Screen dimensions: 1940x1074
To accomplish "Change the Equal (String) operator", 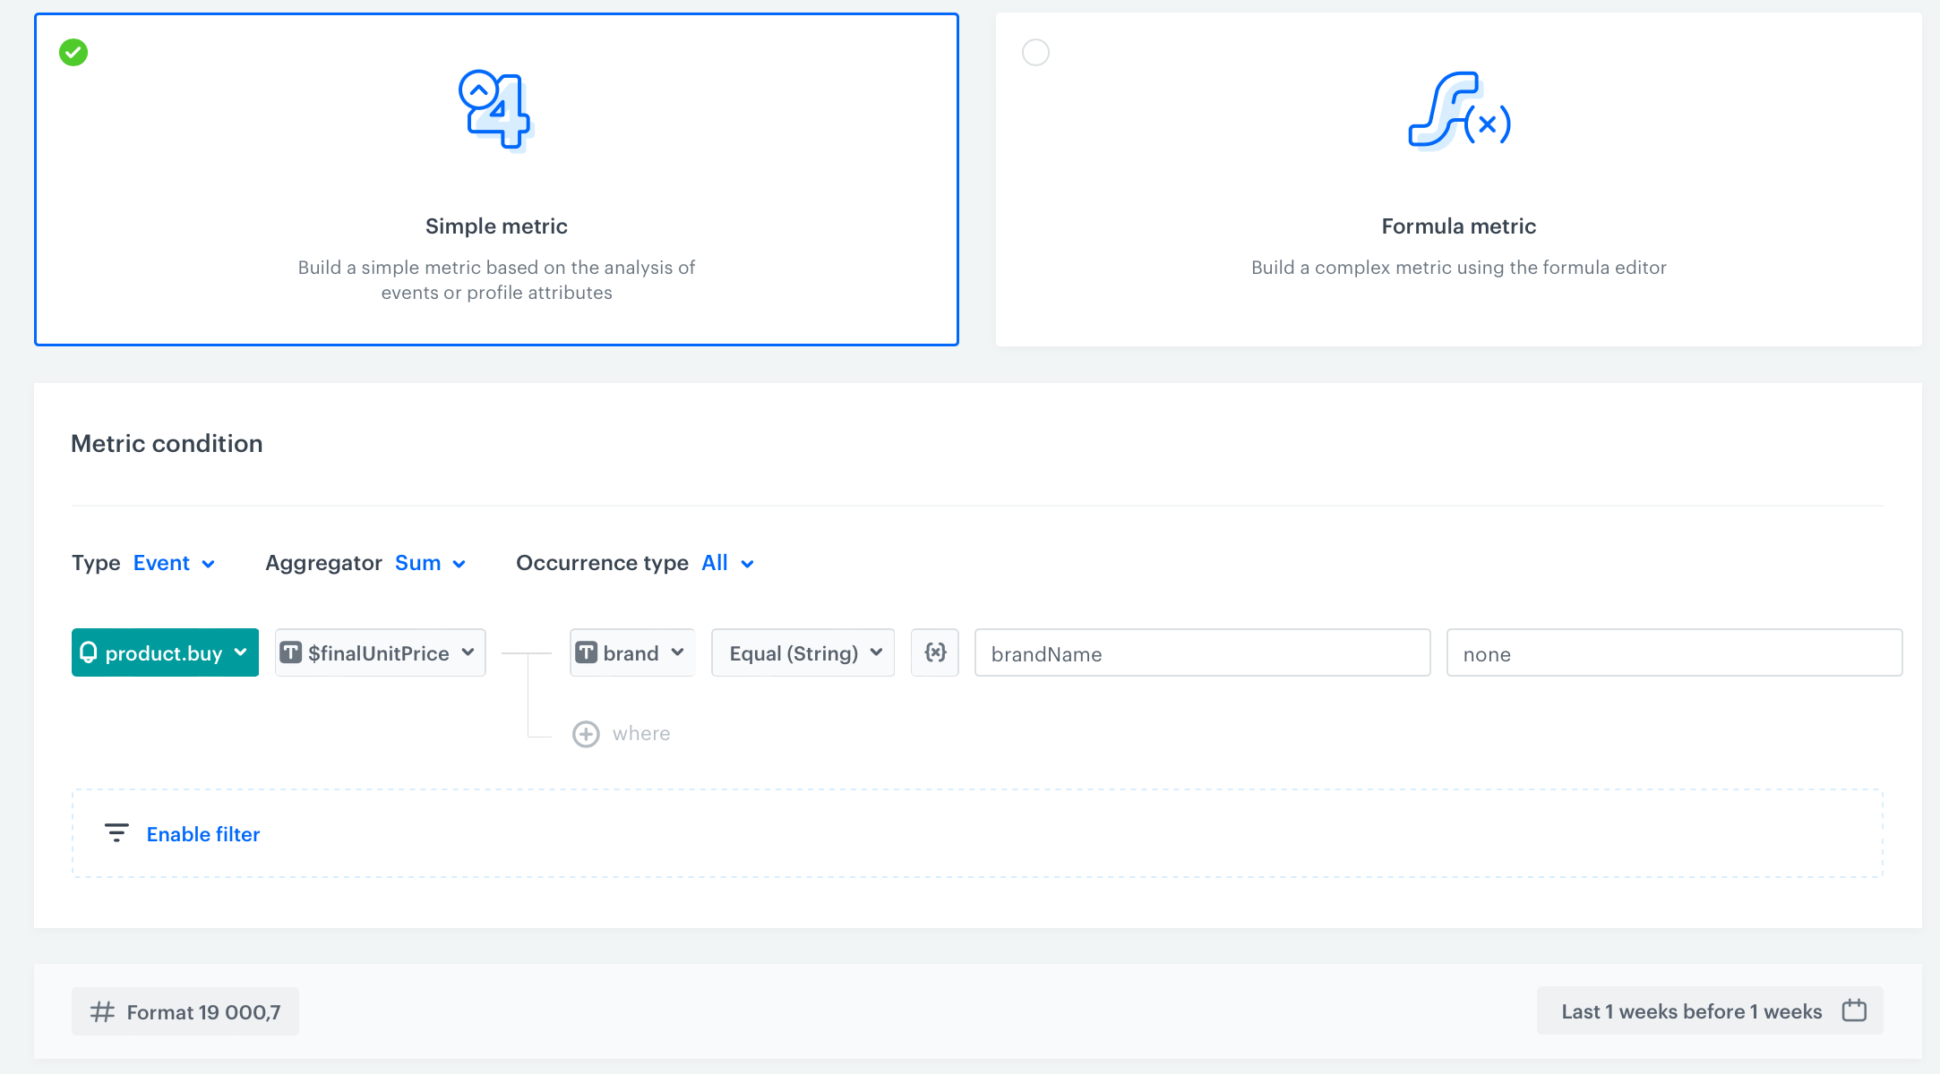I will tap(803, 652).
